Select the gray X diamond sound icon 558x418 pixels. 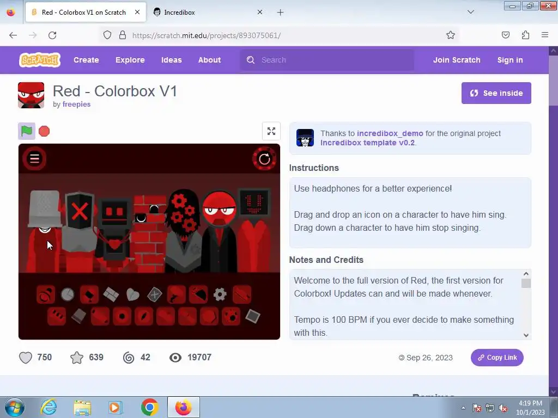154,294
